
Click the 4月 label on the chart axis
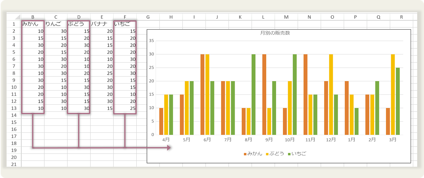point(166,140)
